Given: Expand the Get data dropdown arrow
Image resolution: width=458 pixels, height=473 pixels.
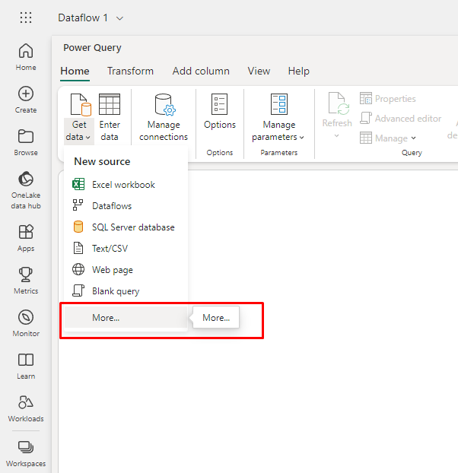Looking at the screenshot, I should [x=87, y=138].
